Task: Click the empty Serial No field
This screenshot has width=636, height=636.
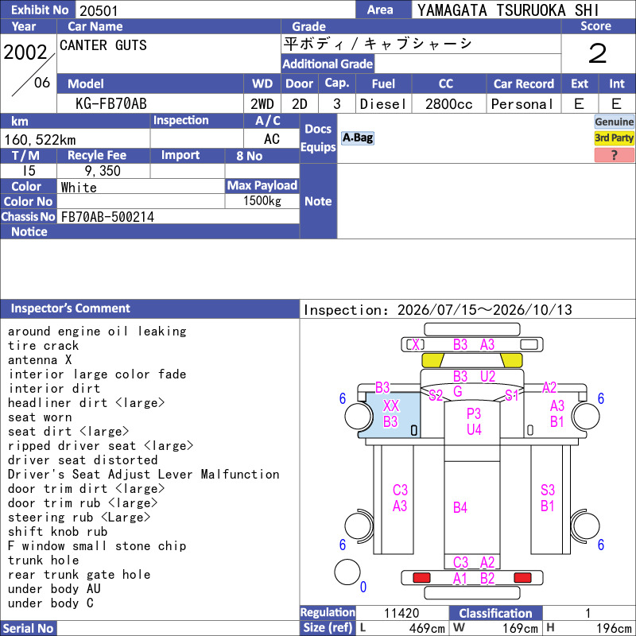Action: (178, 628)
